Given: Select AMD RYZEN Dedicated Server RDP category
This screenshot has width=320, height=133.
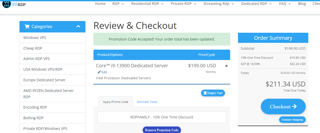Looking at the screenshot, I should pyautogui.click(x=52, y=94).
